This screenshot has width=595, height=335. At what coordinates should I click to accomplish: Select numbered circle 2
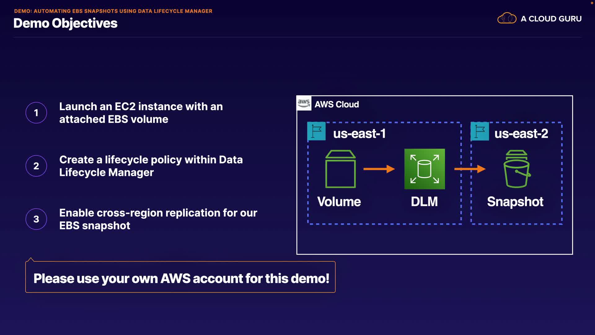tap(36, 166)
